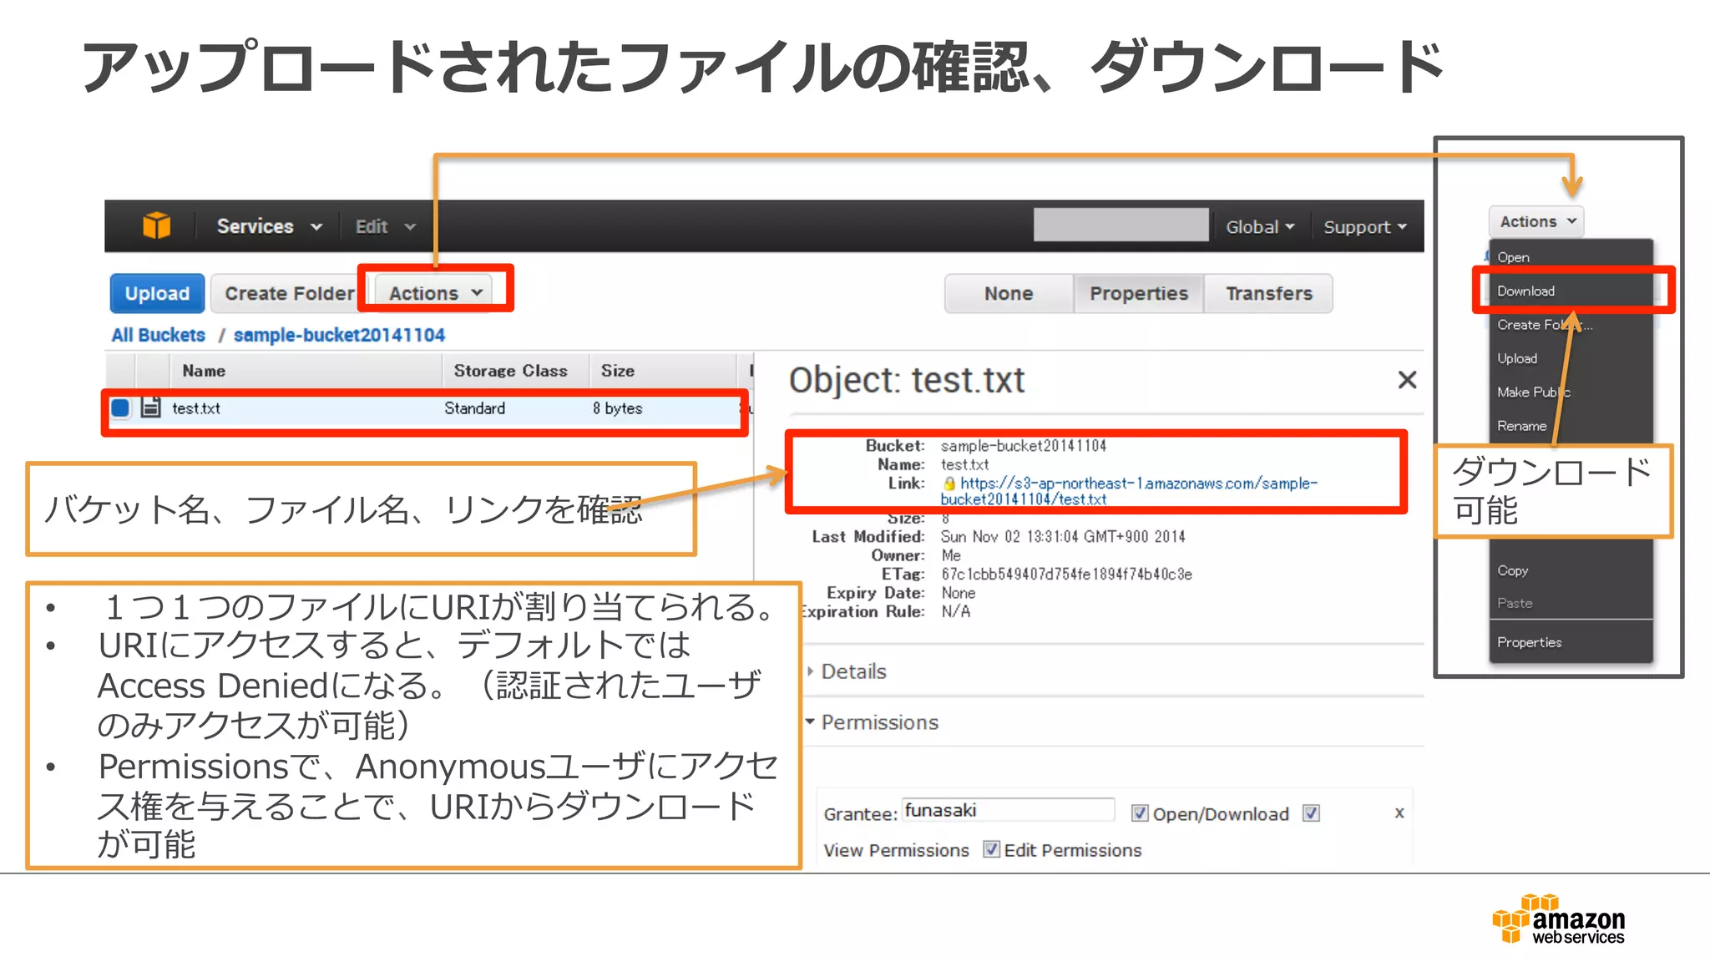Close the Object: test.txt panel
This screenshot has height=962, width=1710.
[x=1407, y=380]
